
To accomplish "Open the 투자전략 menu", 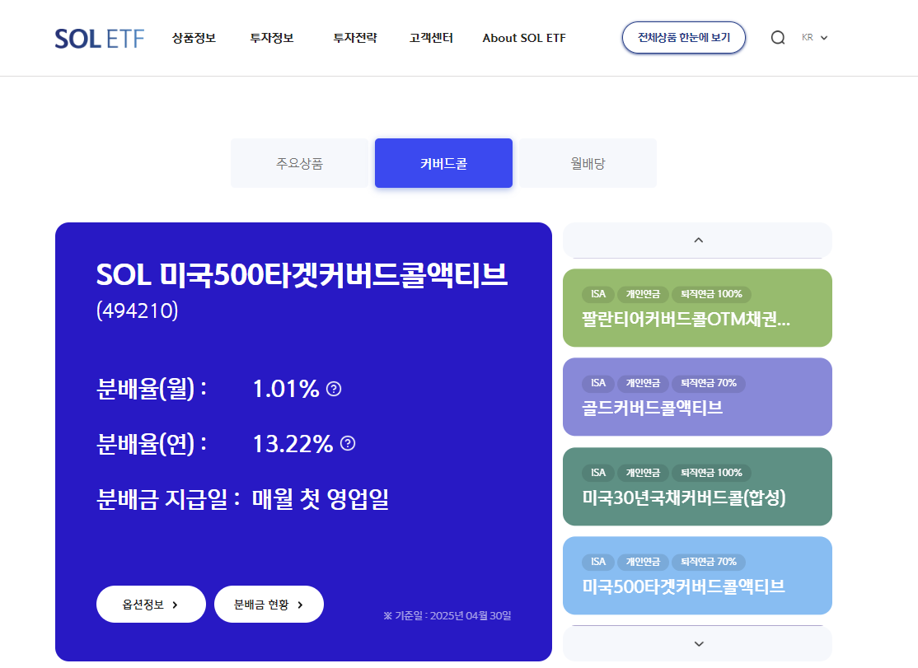I will pyautogui.click(x=355, y=38).
